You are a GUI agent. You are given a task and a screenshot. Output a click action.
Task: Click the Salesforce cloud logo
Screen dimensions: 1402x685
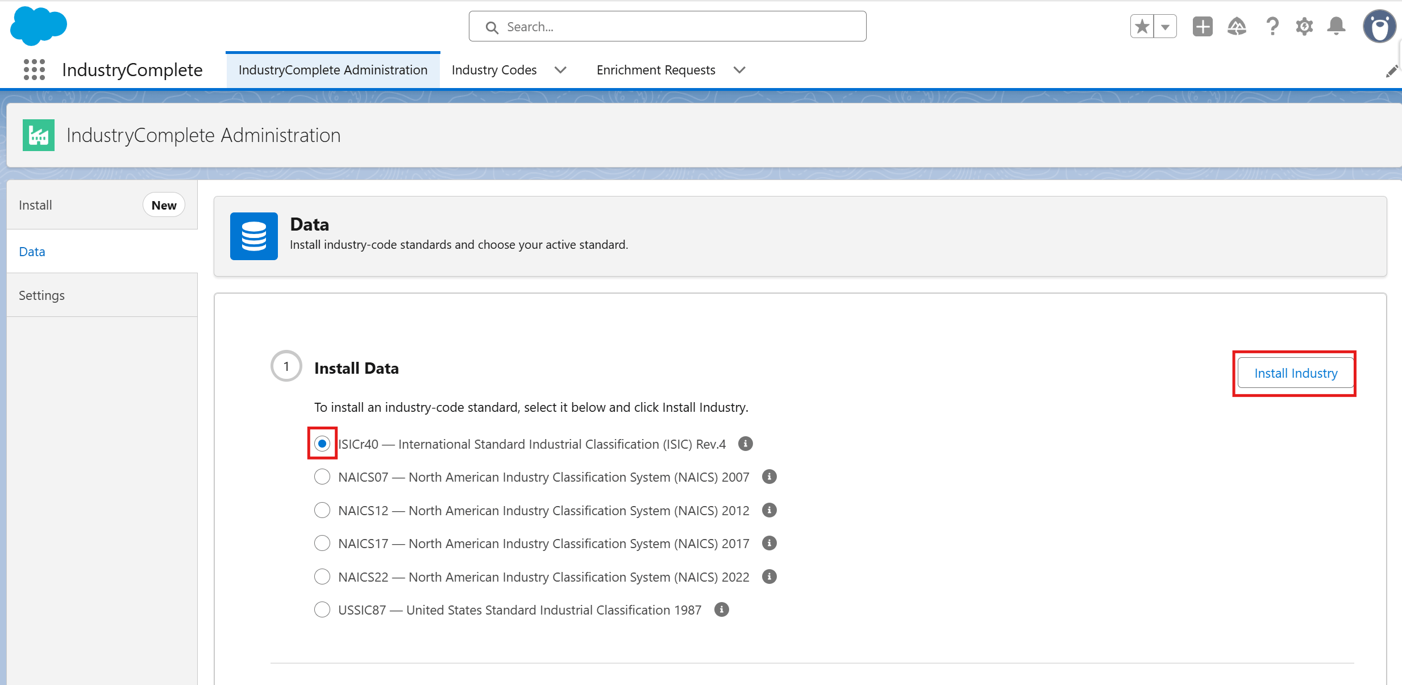coord(39,26)
